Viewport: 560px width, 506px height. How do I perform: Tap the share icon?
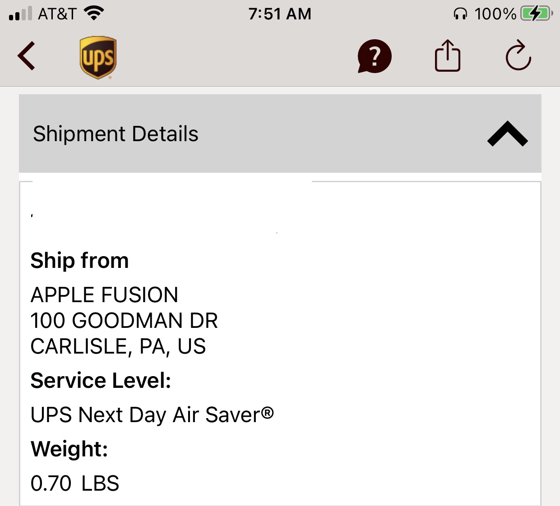pos(447,56)
